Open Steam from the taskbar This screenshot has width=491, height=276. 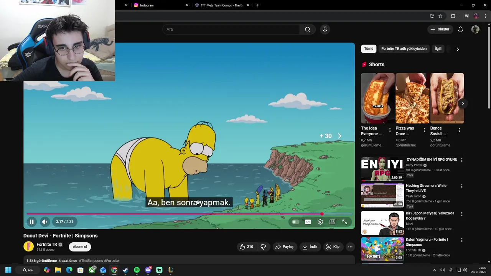[x=125, y=270]
